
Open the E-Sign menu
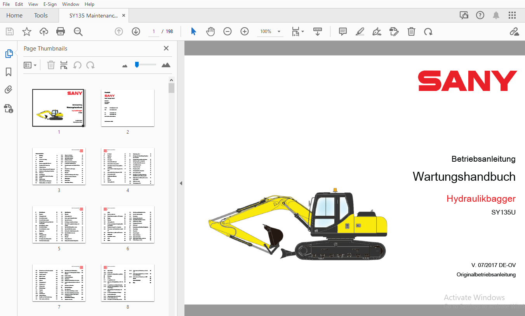[50, 4]
